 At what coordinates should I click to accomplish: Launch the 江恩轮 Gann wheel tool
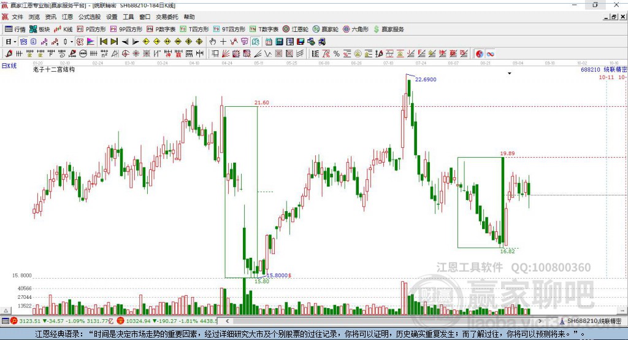pos(296,29)
